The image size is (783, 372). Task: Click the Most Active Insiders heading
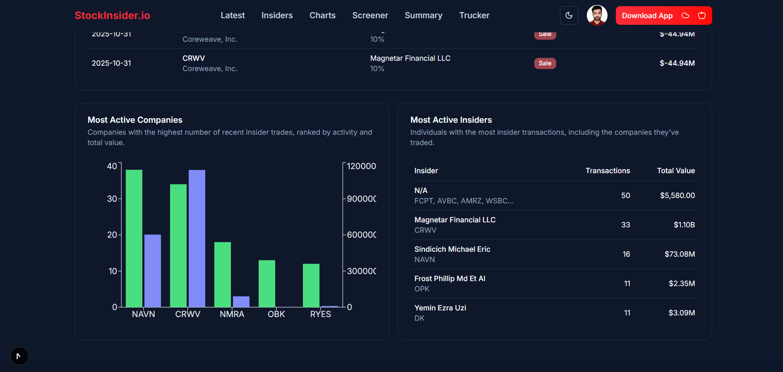[451, 120]
